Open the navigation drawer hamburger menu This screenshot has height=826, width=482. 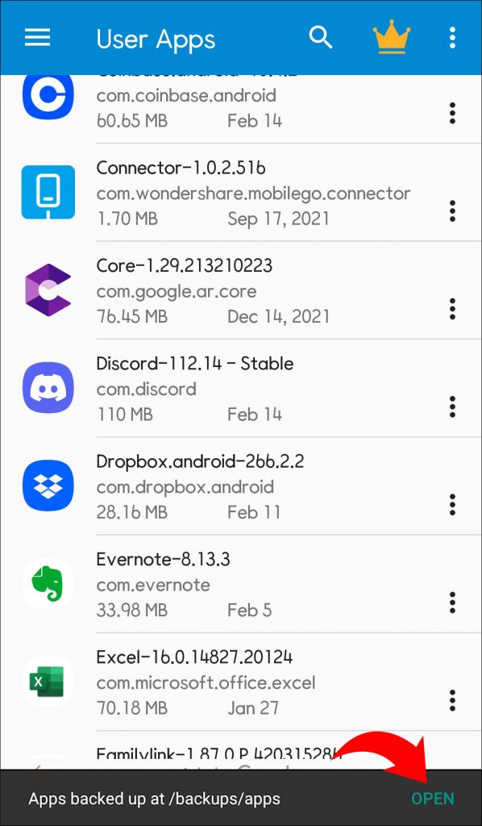point(37,37)
